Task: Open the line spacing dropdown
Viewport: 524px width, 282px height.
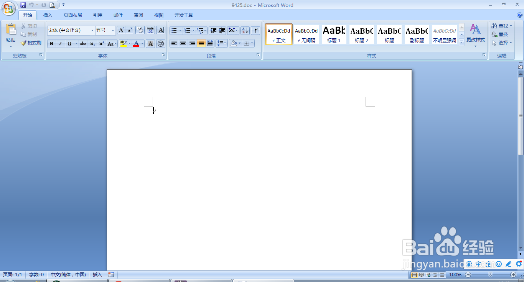Action: pyautogui.click(x=222, y=43)
